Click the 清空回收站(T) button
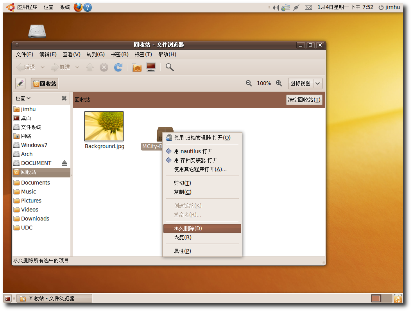 click(x=304, y=100)
